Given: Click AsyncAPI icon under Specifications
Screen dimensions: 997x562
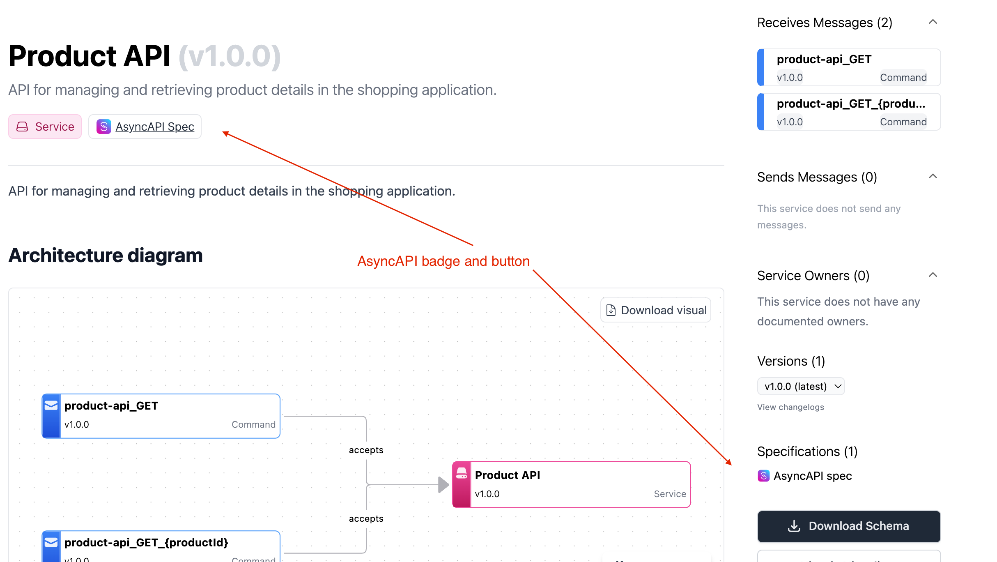Looking at the screenshot, I should coord(763,476).
